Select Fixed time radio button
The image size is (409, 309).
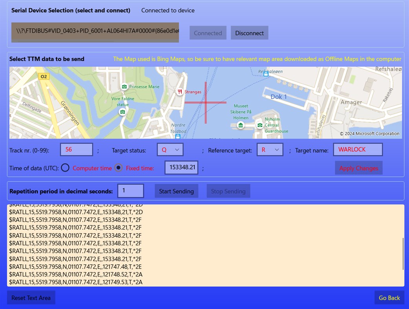119,168
